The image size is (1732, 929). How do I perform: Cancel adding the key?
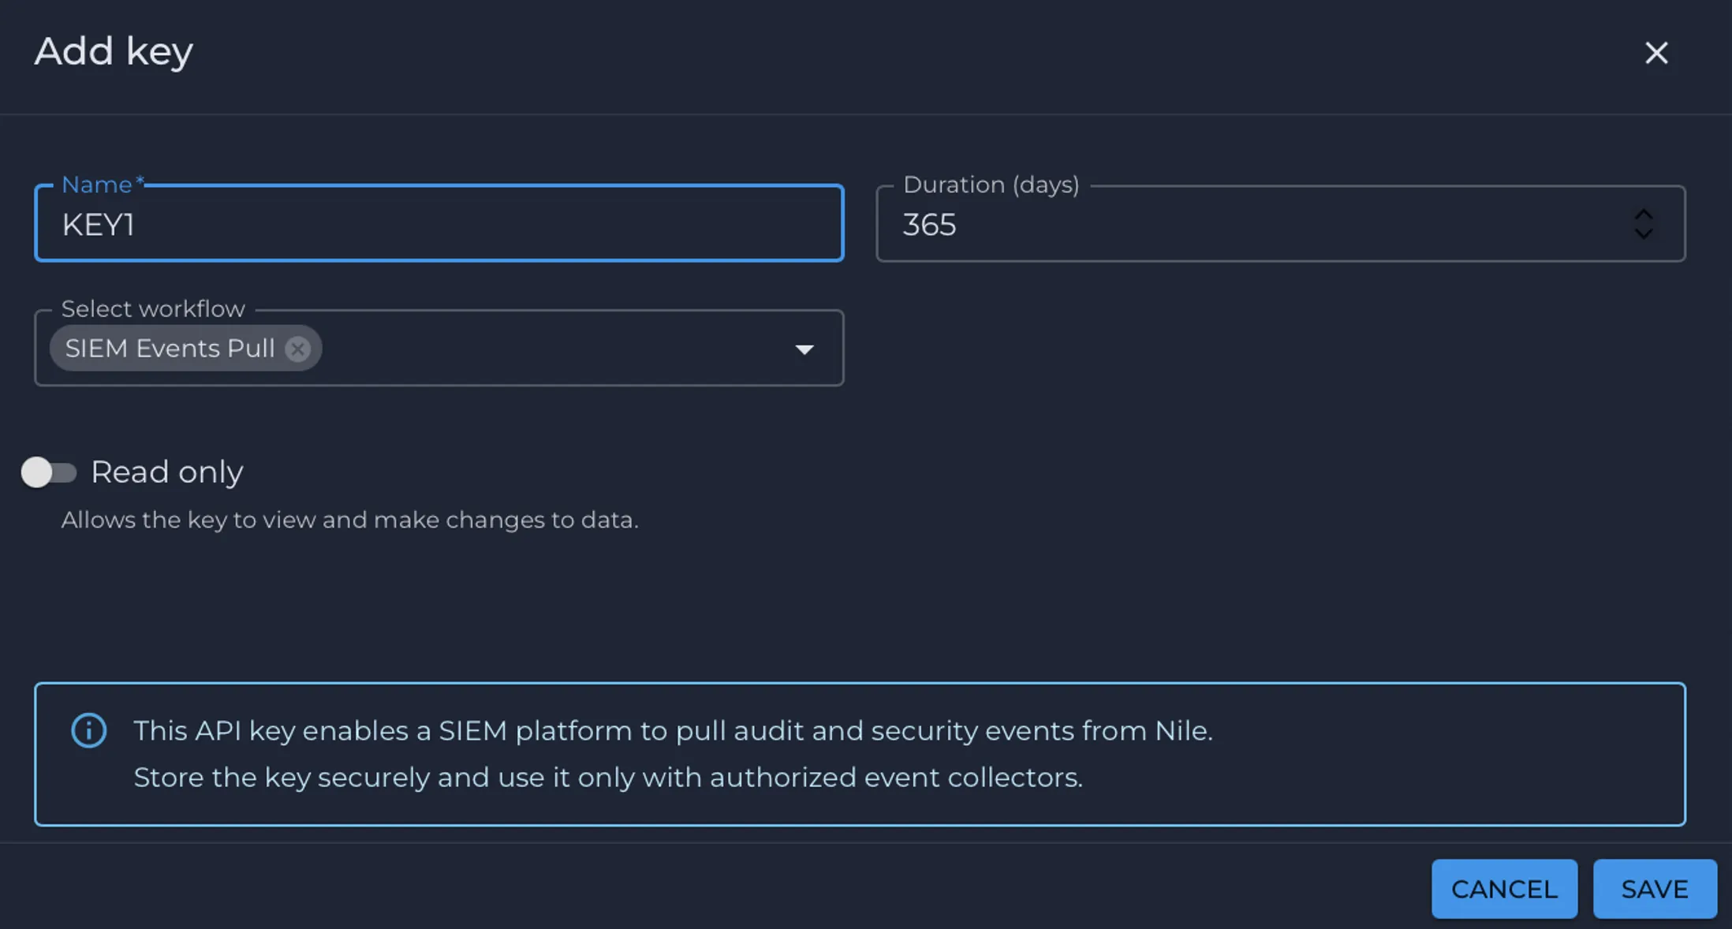pos(1504,889)
